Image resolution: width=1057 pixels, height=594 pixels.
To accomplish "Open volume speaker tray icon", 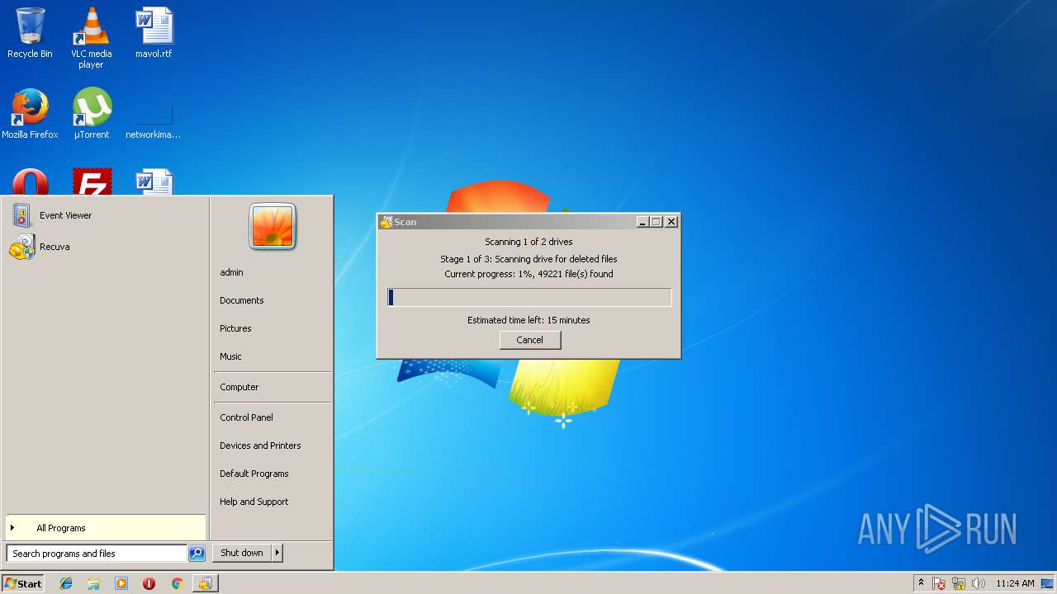I will [x=979, y=583].
